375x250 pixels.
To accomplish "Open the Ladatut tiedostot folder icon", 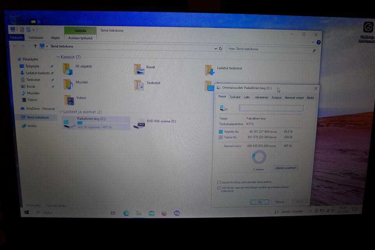I will click(x=210, y=70).
